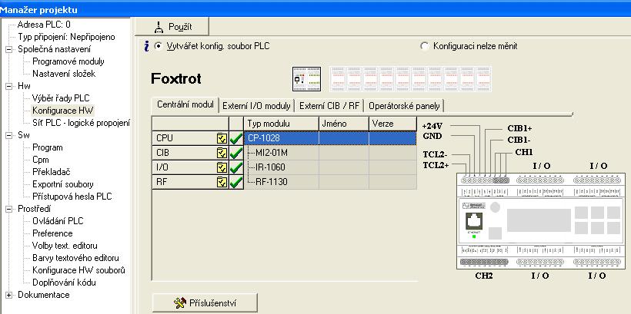Select 'Adresa PLC: 0' tree item
This screenshot has width=631, height=314.
(x=45, y=25)
